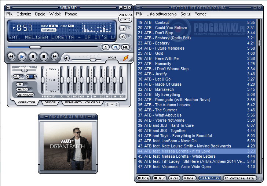Click the Distant Earth album cover
This screenshot has height=186, width=267.
(67, 146)
